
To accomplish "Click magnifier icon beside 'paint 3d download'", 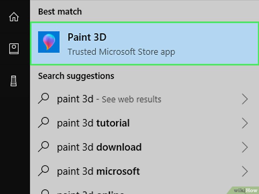I will (x=44, y=147).
